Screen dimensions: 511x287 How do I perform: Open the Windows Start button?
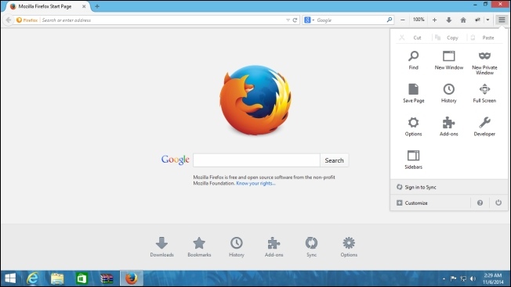pos(10,278)
